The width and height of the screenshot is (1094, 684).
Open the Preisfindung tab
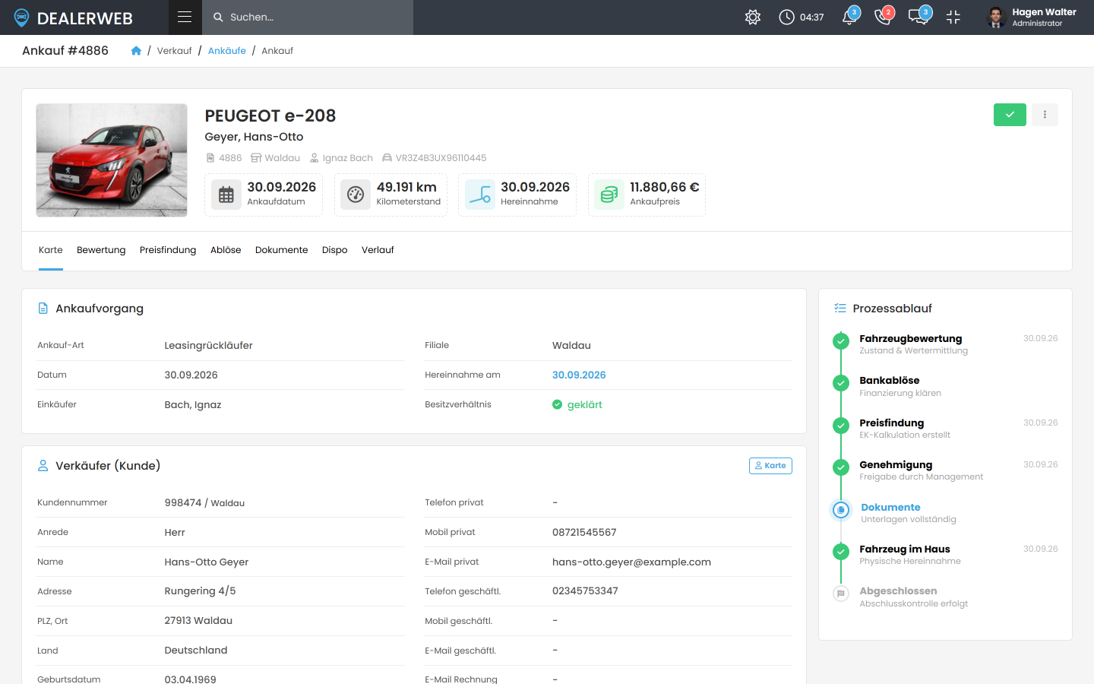pyautogui.click(x=168, y=250)
